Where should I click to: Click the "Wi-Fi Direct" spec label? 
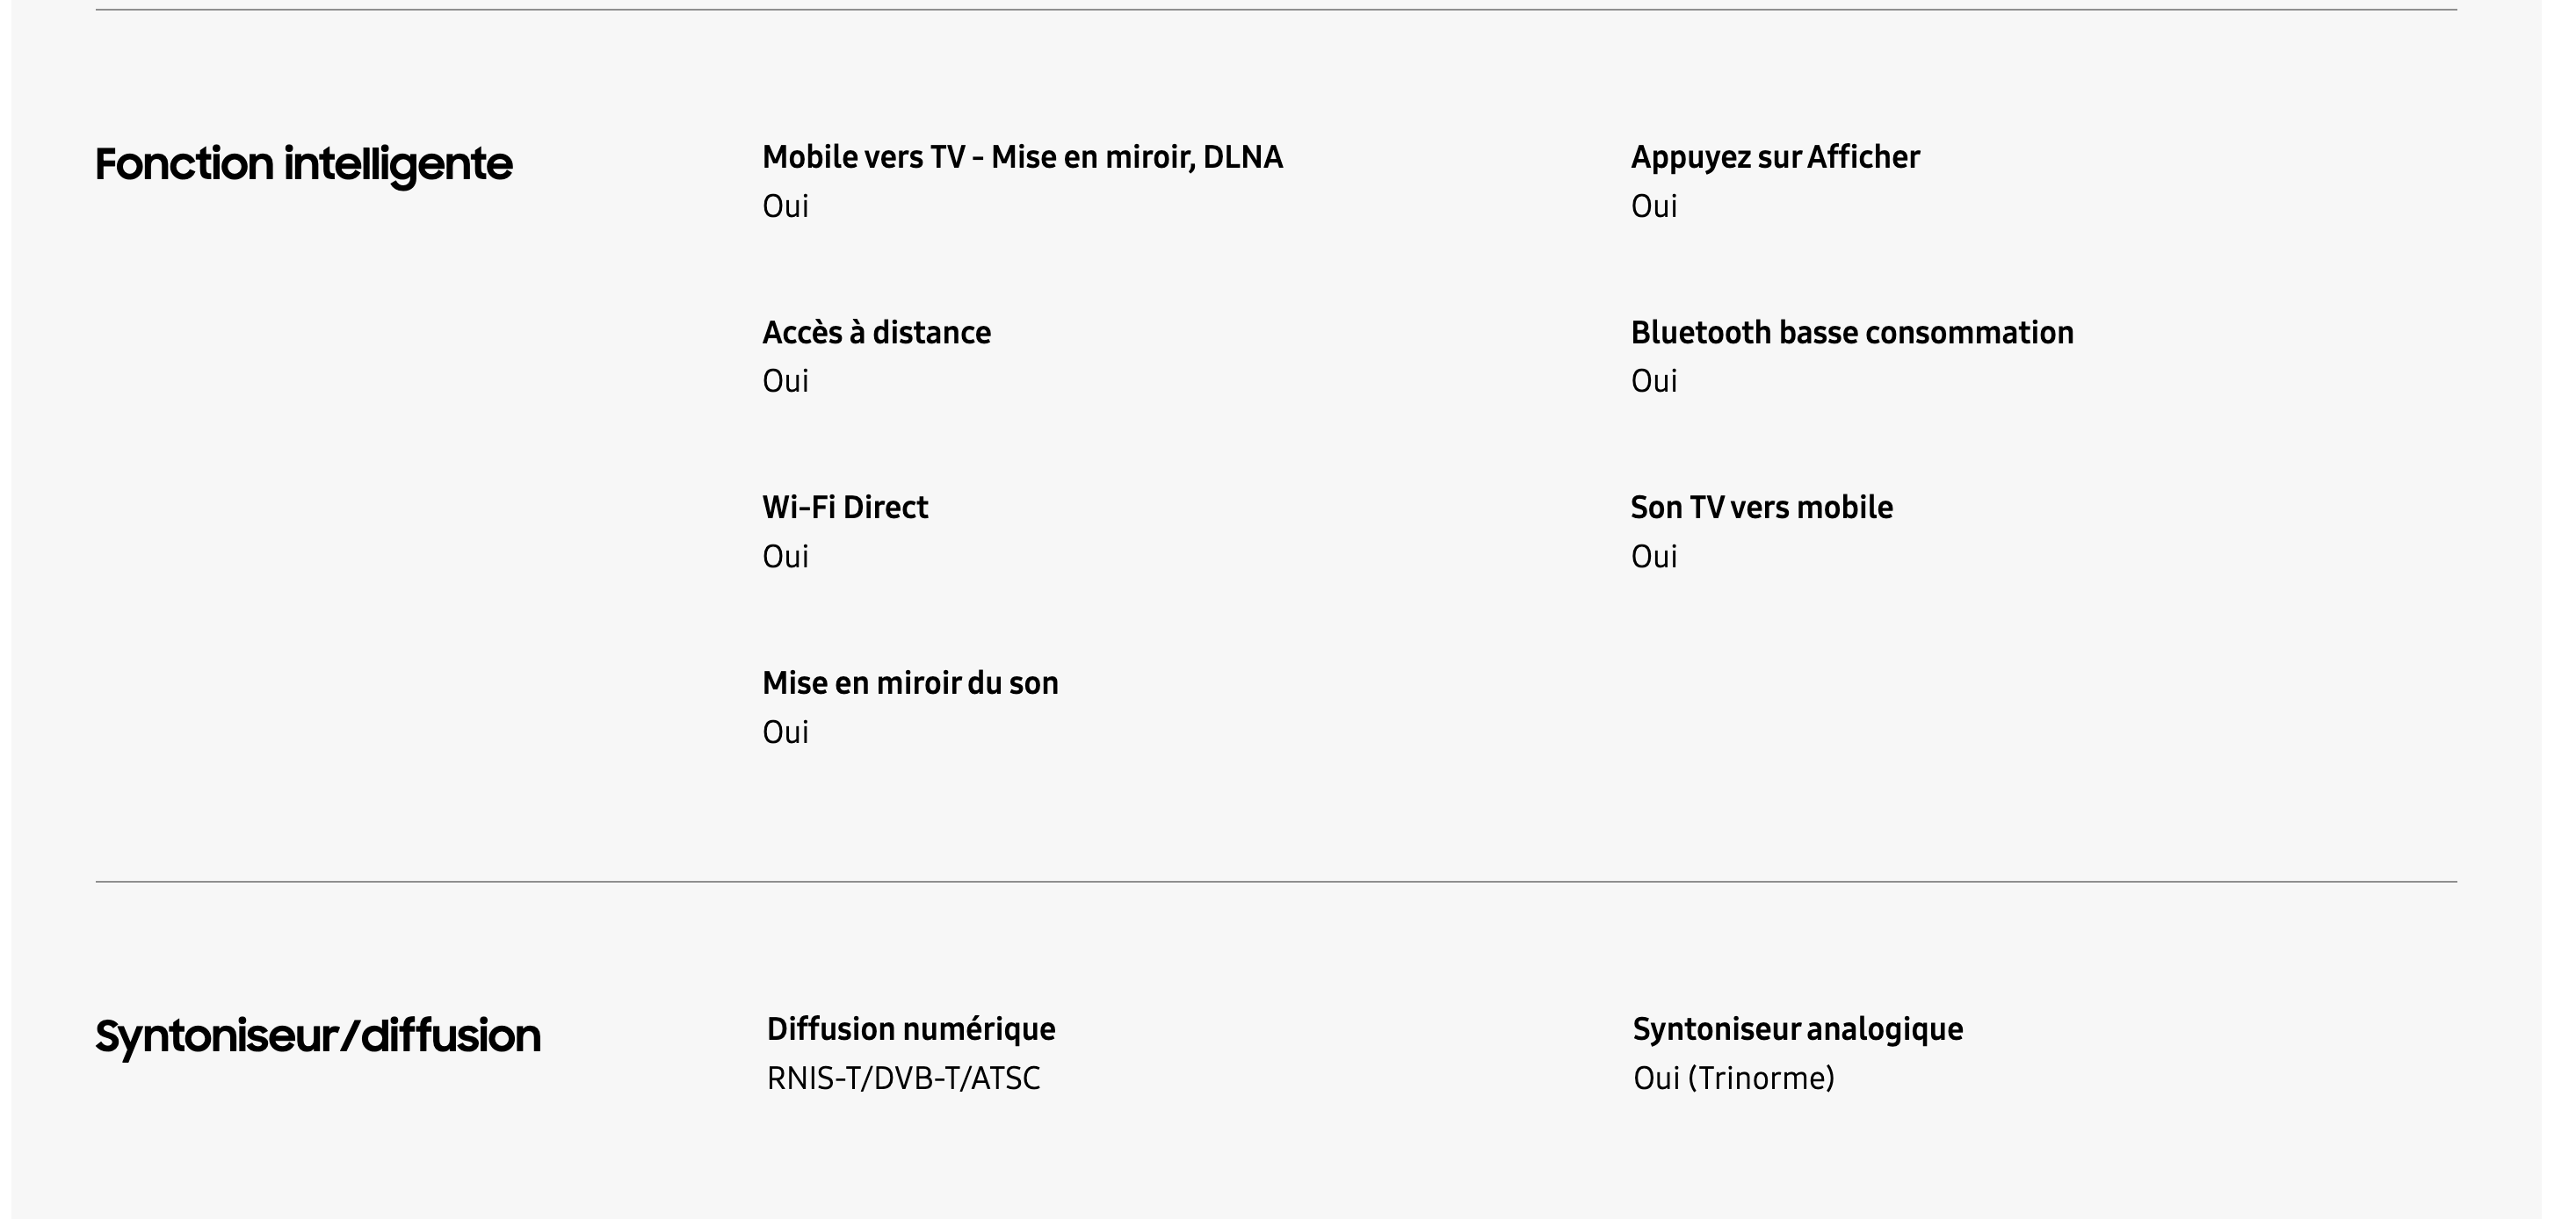[x=845, y=507]
